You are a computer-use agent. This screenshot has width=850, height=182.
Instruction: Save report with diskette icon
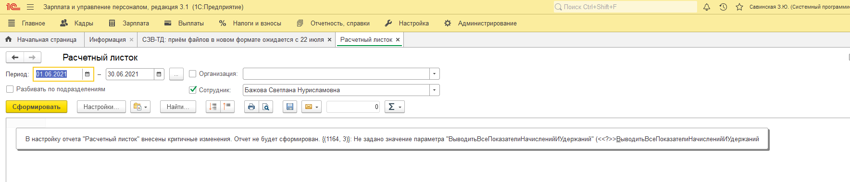click(x=290, y=107)
